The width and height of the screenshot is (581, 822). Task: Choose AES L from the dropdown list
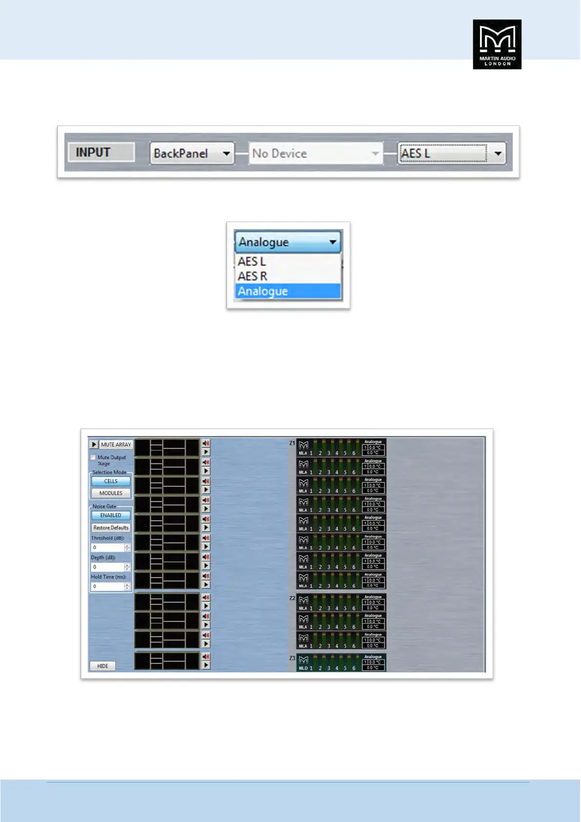[288, 262]
